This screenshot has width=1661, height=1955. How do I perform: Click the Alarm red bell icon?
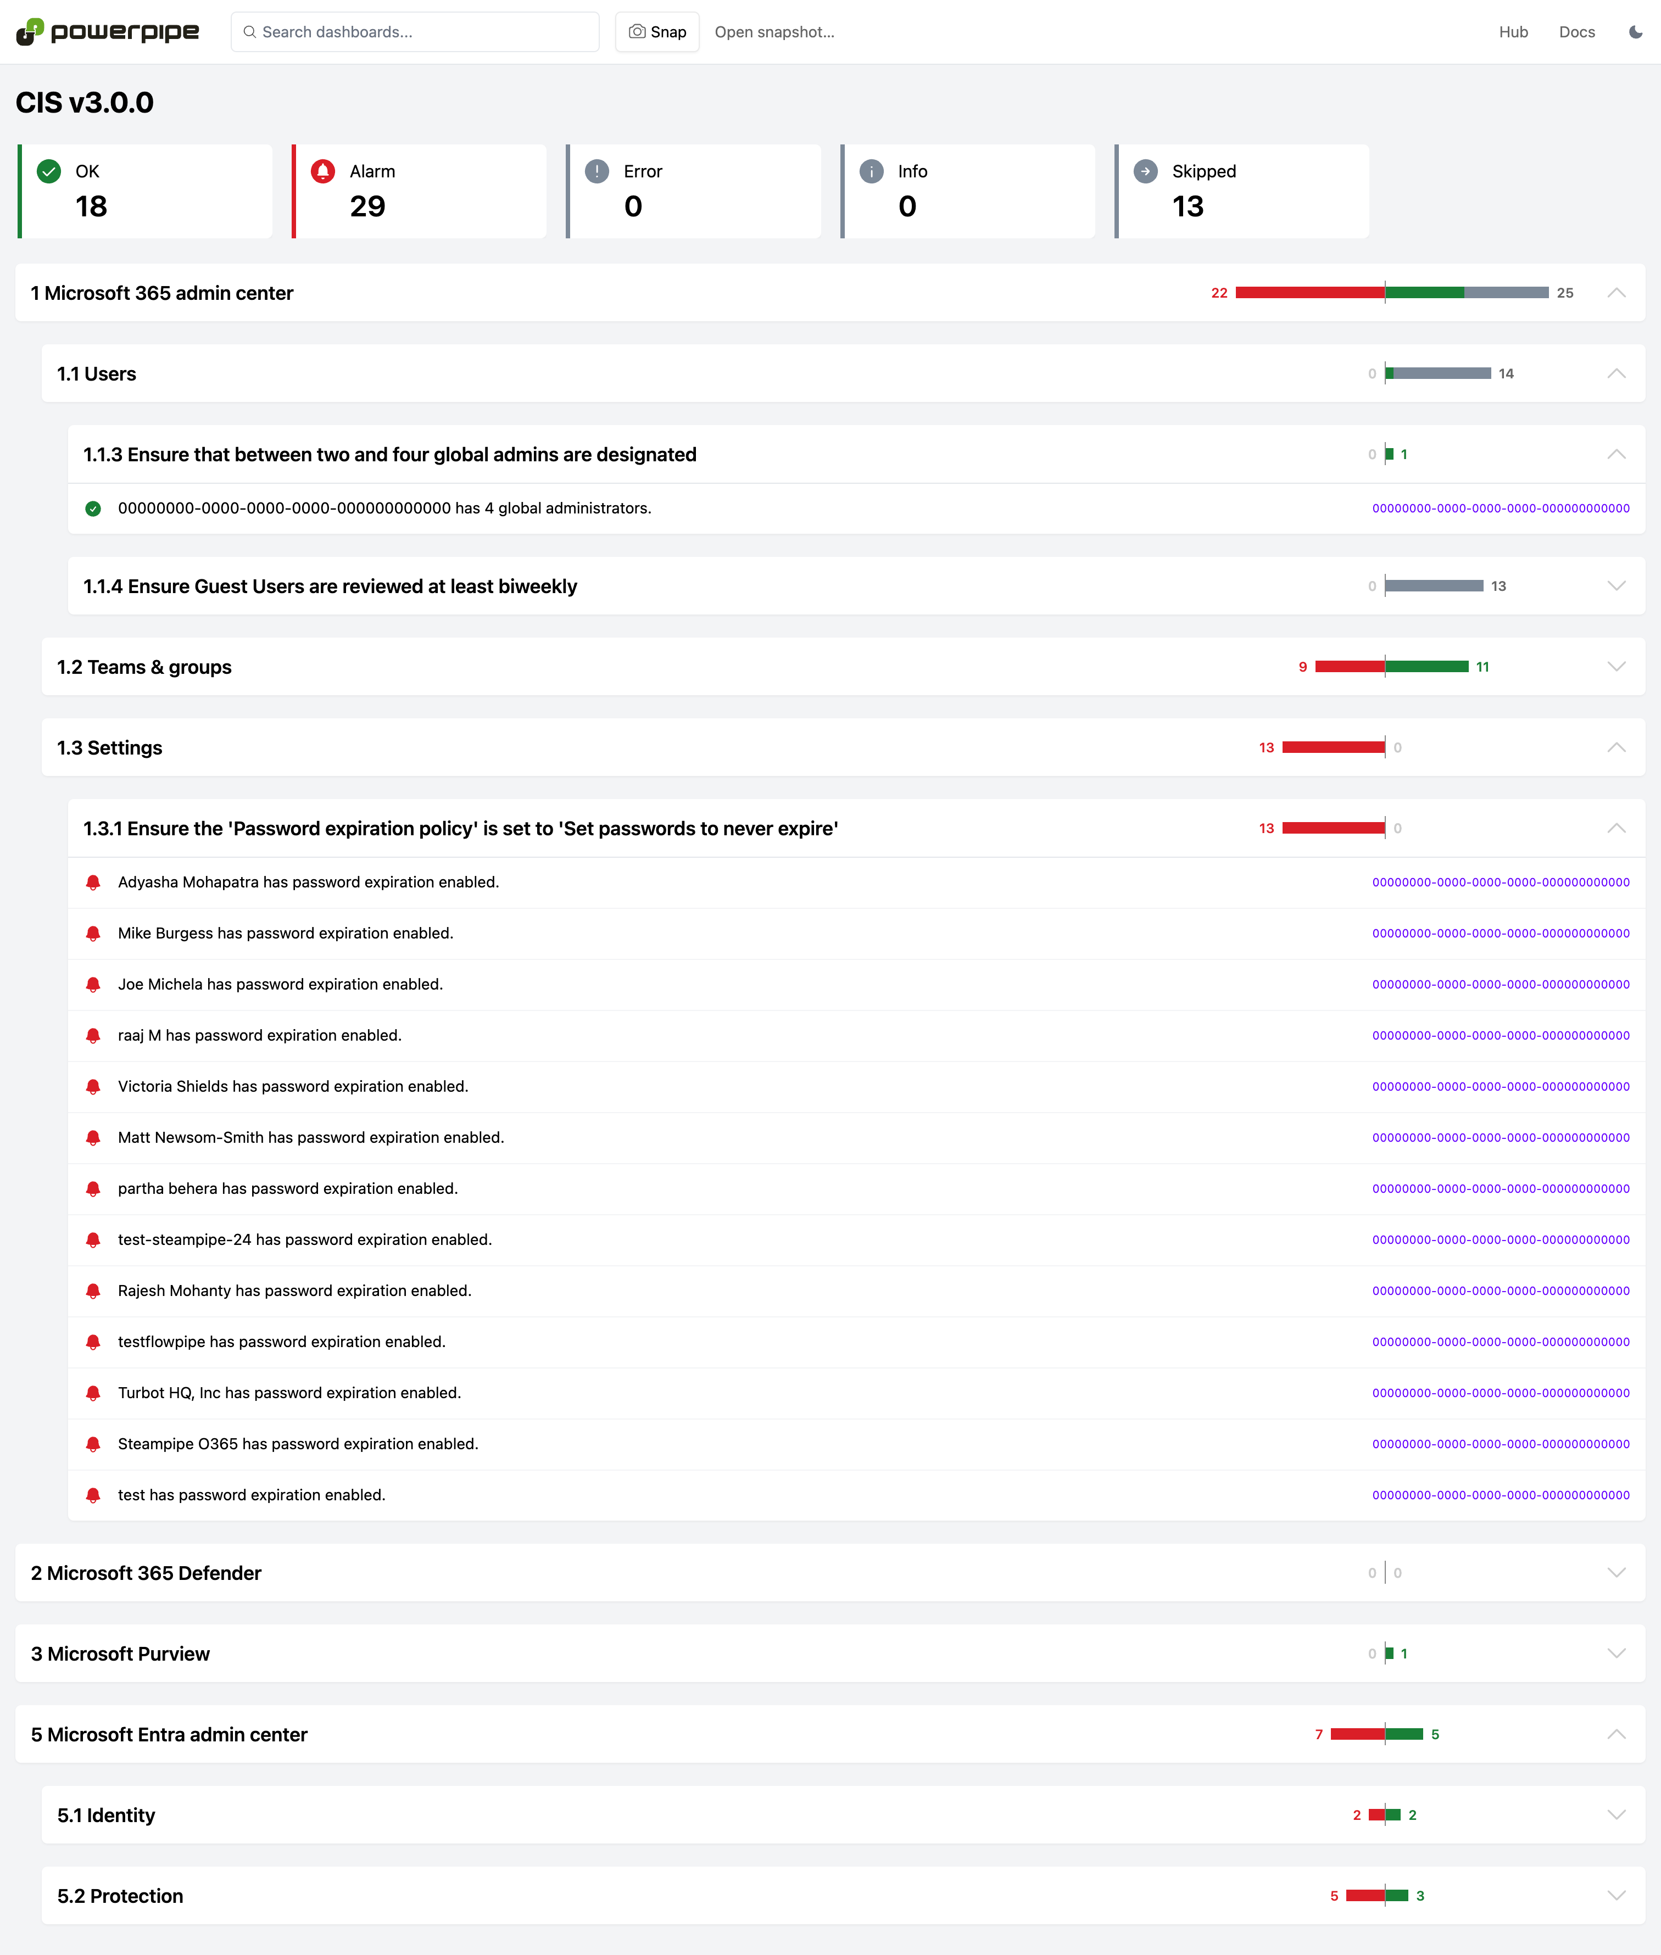coord(323,171)
